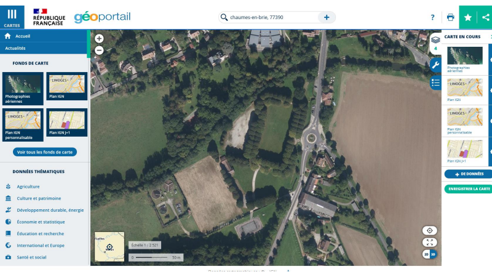
Task: Click the map zoom out minus button
Action: (x=99, y=50)
